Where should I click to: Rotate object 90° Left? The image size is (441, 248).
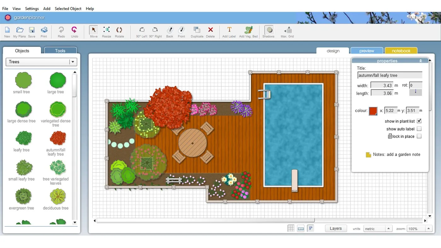[x=142, y=32]
